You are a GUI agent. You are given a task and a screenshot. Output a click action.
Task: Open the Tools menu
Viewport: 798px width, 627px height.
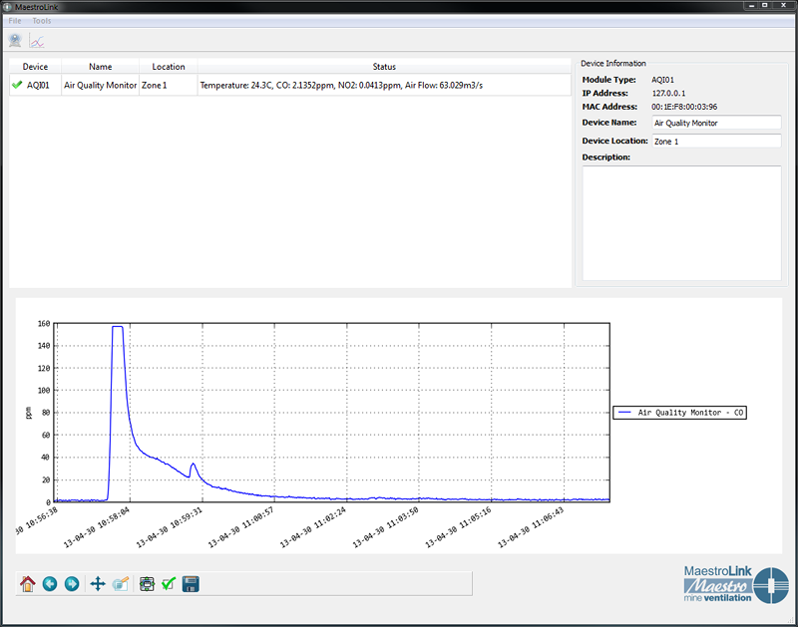42,21
